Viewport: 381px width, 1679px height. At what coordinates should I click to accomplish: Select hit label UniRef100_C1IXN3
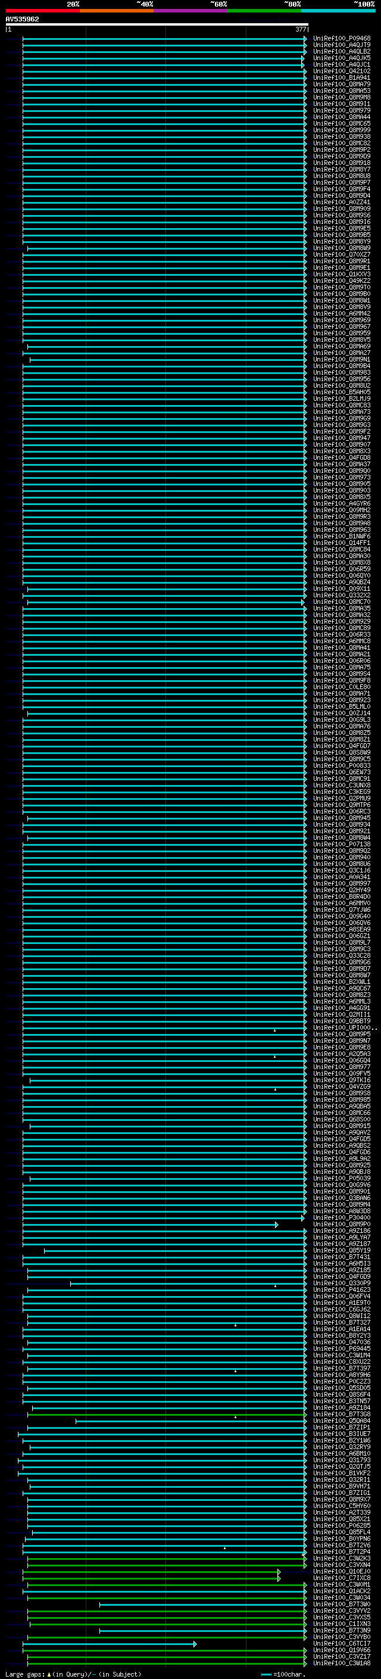click(x=342, y=1624)
